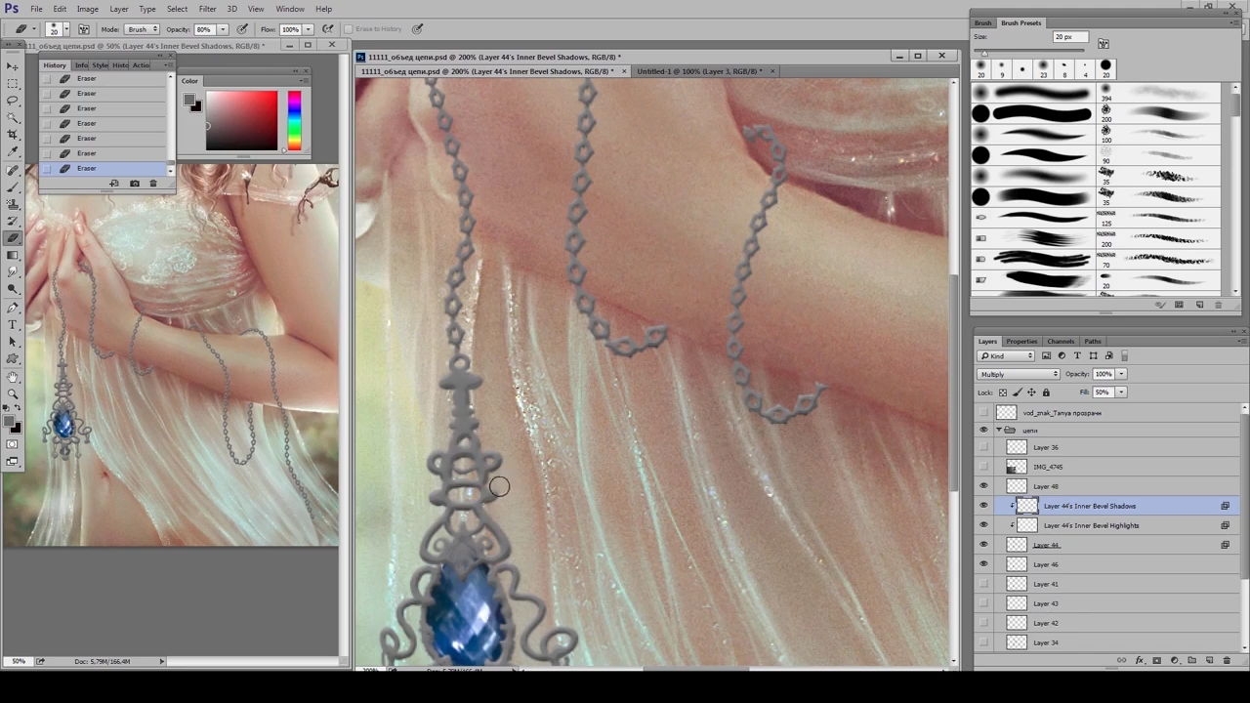Show the IMG_4745 layer
Viewport: 1250px width, 703px height.
click(983, 467)
